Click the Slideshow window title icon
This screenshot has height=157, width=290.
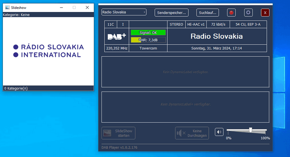pos(7,8)
